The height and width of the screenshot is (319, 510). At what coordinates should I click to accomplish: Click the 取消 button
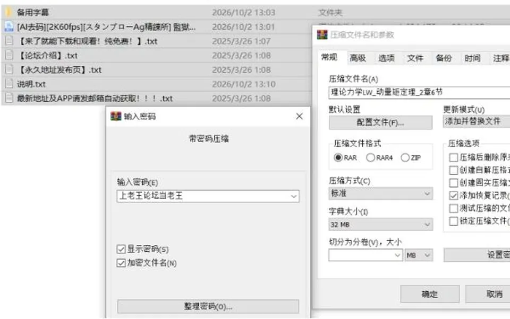[x=488, y=294]
